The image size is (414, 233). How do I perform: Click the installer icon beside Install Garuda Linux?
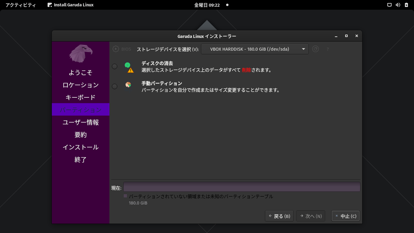(x=50, y=5)
